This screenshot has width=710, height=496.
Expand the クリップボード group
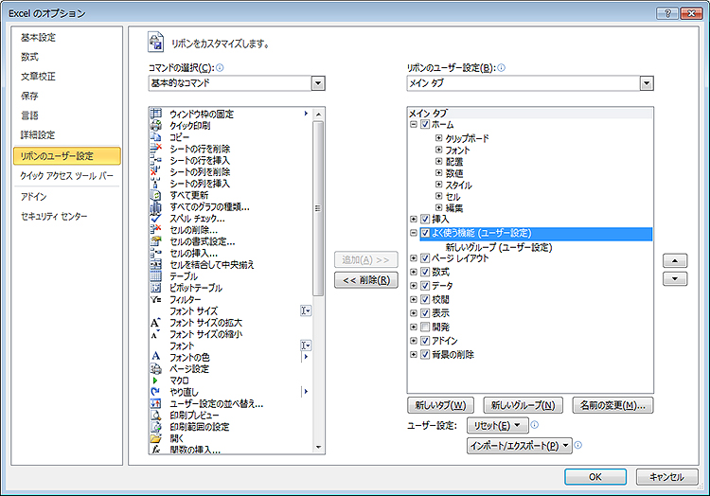tap(438, 137)
